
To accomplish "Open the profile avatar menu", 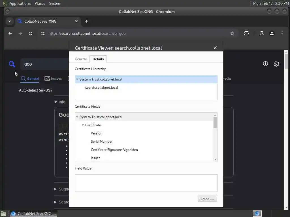I will click(x=272, y=33).
